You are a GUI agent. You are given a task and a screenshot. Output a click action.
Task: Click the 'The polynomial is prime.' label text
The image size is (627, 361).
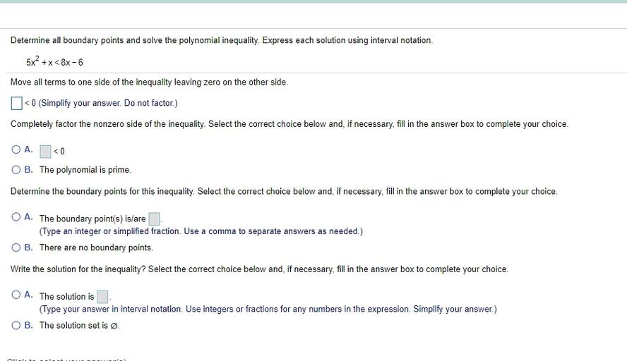[x=85, y=170]
